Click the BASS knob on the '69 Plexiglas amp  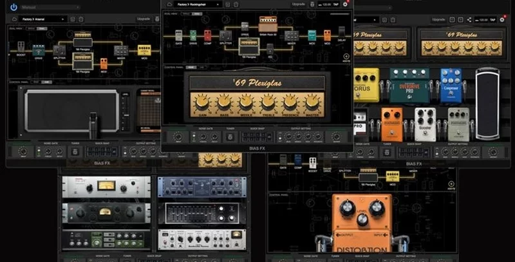tap(224, 102)
